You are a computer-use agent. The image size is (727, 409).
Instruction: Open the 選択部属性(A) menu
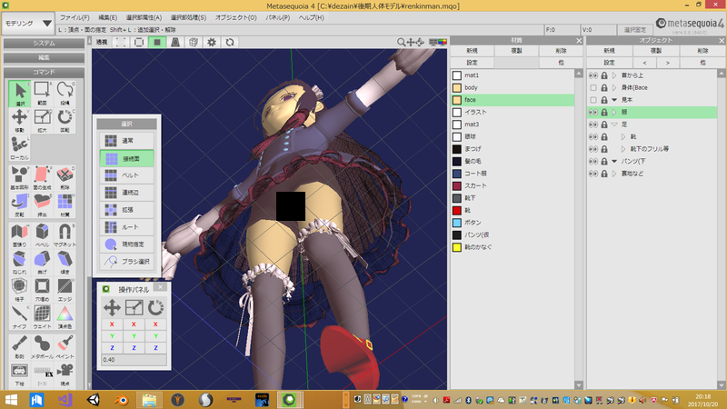tap(144, 17)
